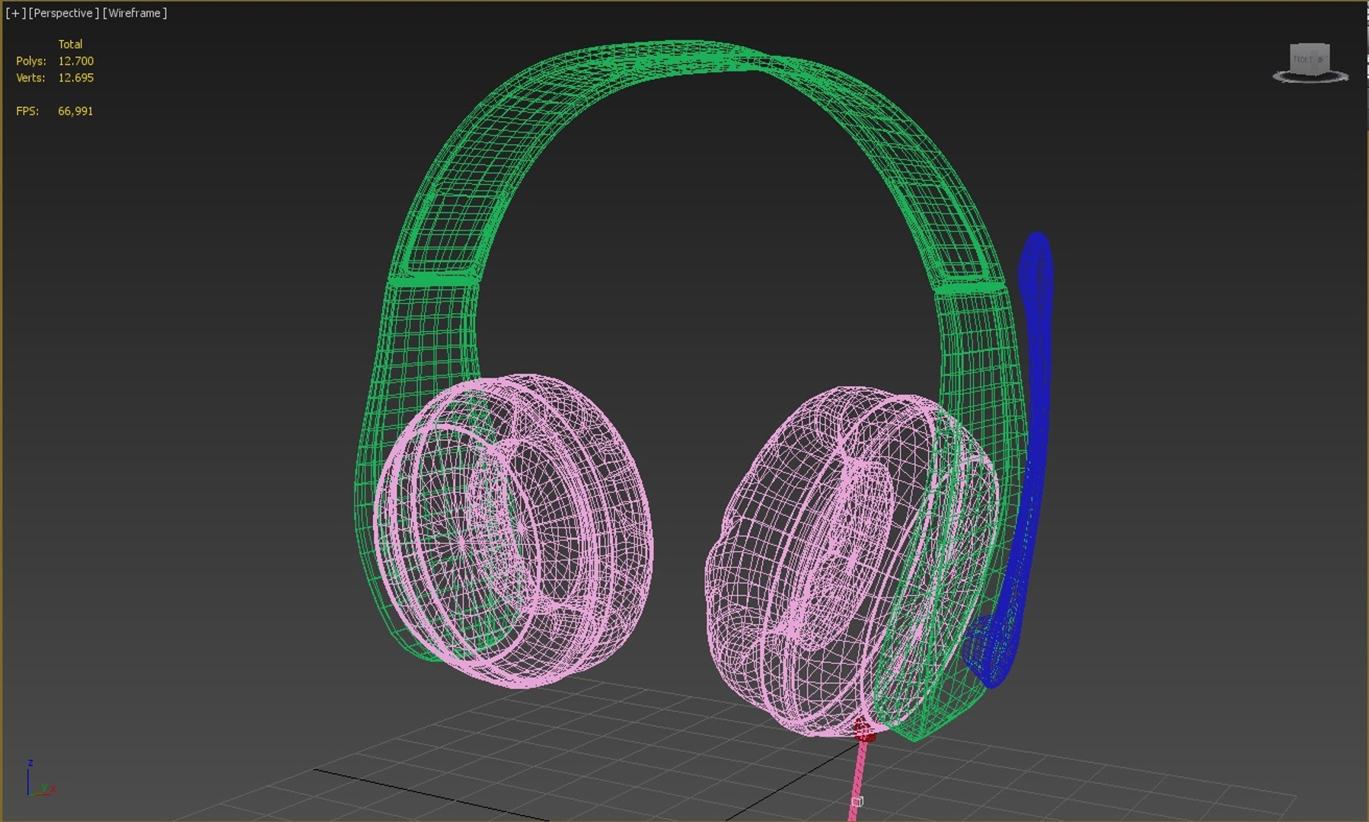Select the pink left ear cushion mesh
1369x822 pixels.
tap(514, 530)
